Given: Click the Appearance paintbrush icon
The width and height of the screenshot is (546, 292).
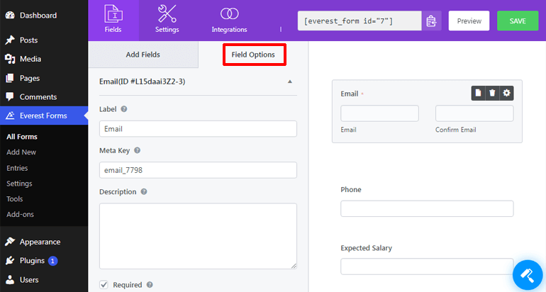Looking at the screenshot, I should 10,242.
